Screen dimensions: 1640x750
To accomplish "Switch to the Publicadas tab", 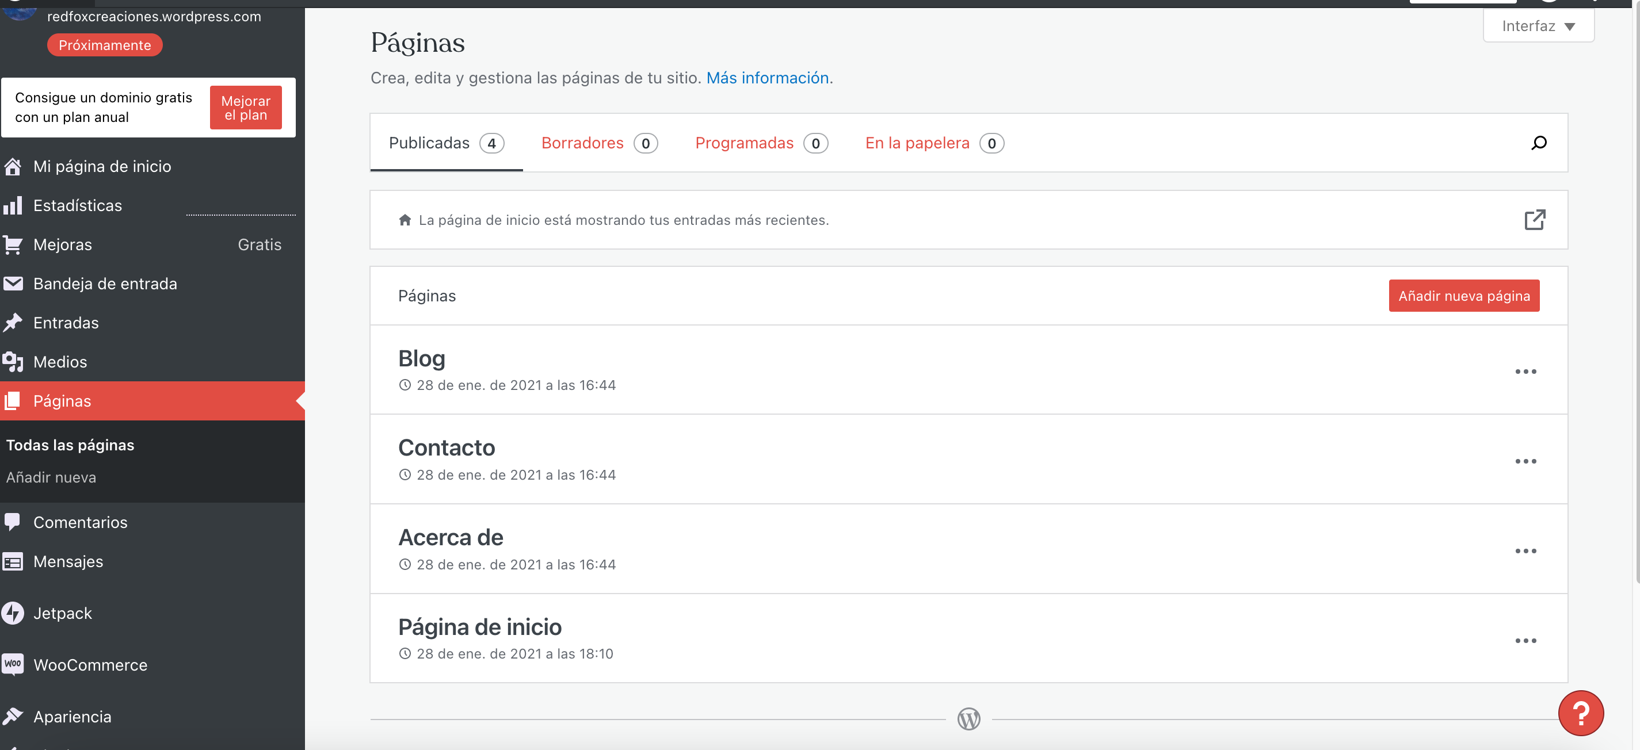I will [x=447, y=143].
